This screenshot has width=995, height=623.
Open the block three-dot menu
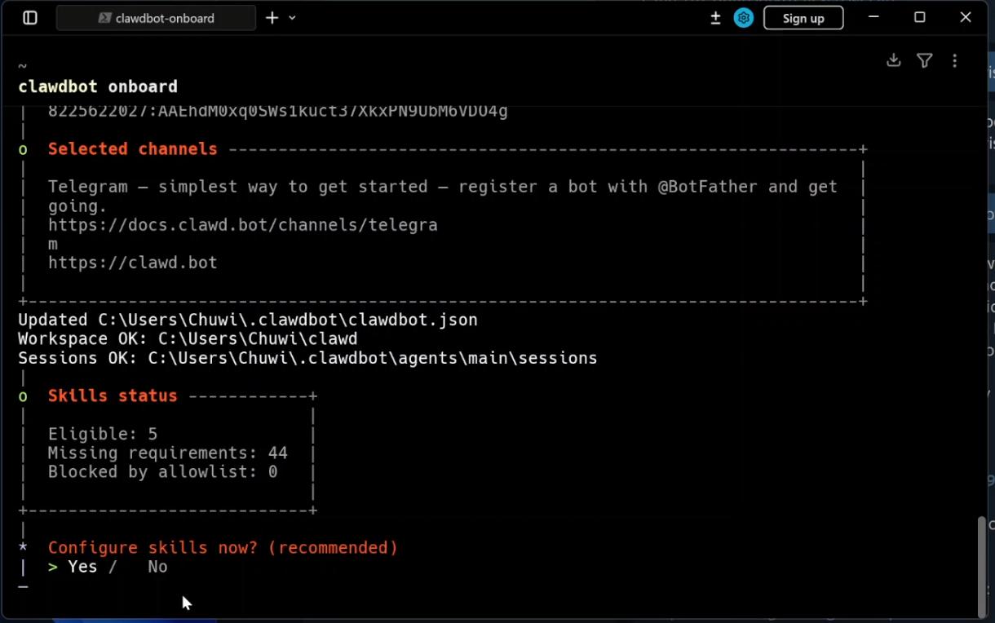click(954, 60)
